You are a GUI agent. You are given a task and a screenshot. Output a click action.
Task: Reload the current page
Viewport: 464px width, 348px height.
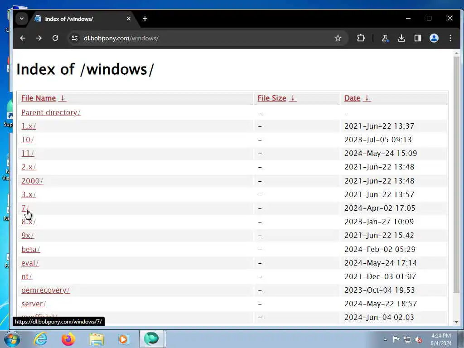[x=55, y=38]
